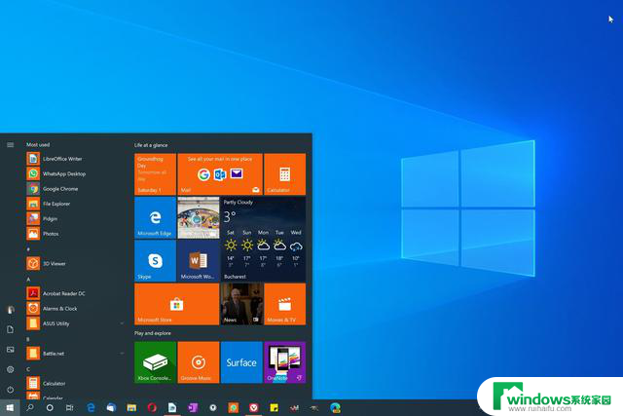Open File Explorer on the taskbar

131,407
